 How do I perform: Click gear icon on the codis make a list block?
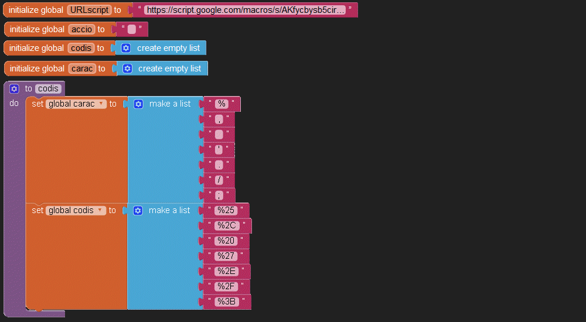click(x=138, y=210)
